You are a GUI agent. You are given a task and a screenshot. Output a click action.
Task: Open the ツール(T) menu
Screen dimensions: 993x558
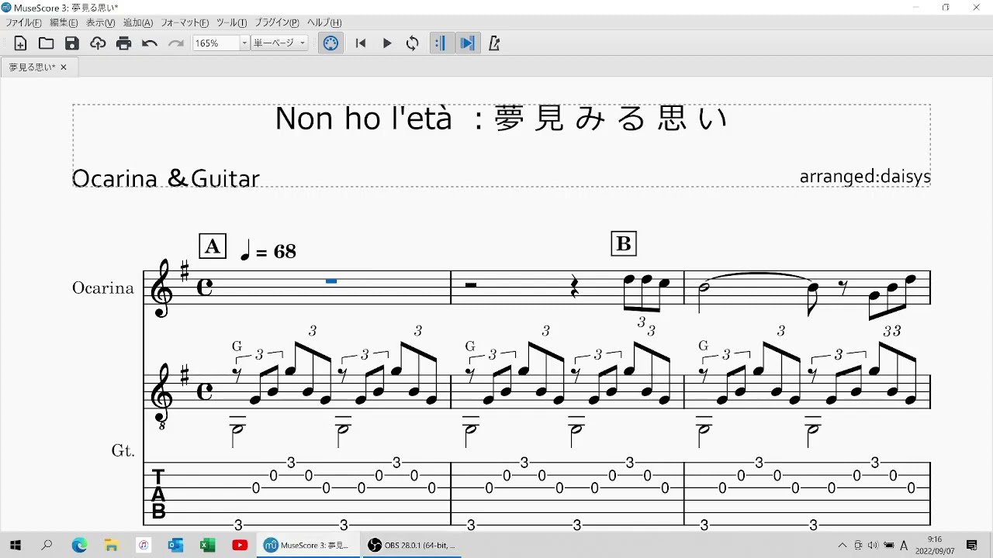(231, 23)
